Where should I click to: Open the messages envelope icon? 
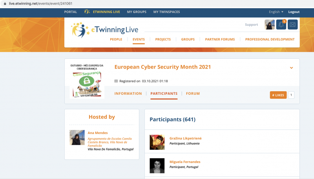(293, 25)
